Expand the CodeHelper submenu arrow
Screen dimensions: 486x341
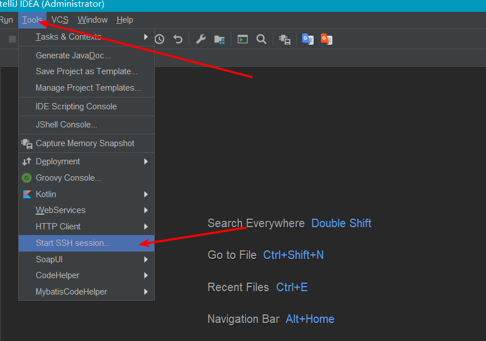tap(146, 275)
